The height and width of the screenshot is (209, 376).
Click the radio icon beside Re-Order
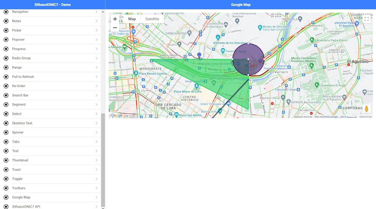6,86
